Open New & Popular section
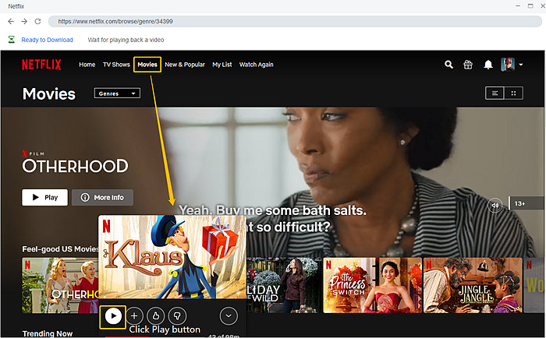Screen dimensions: 546x338 (185, 65)
